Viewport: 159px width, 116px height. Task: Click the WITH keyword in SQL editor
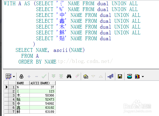[10, 3]
